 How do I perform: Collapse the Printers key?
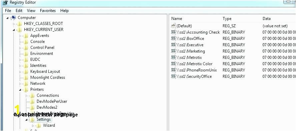[20, 90]
